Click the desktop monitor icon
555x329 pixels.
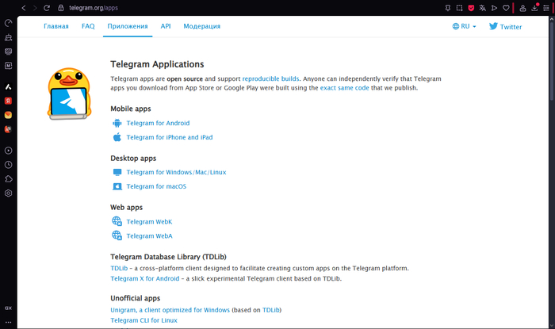tap(117, 172)
